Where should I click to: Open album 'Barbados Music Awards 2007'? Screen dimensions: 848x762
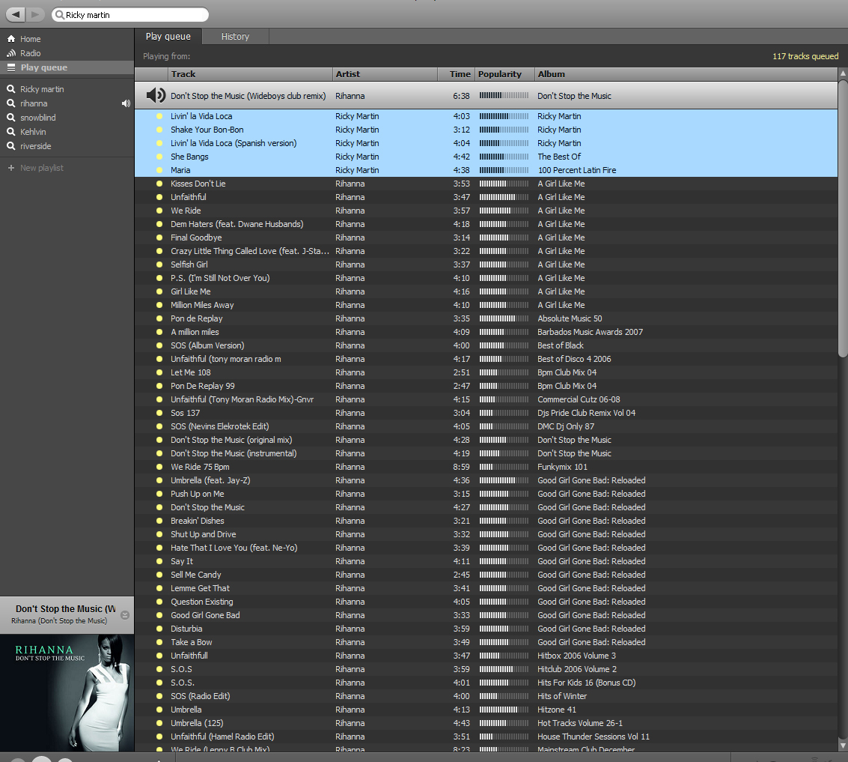(x=590, y=332)
